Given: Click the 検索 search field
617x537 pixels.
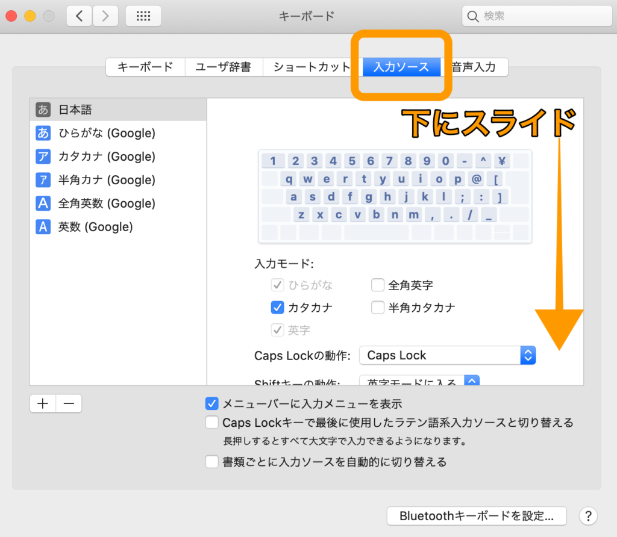Looking at the screenshot, I should click(x=537, y=16).
